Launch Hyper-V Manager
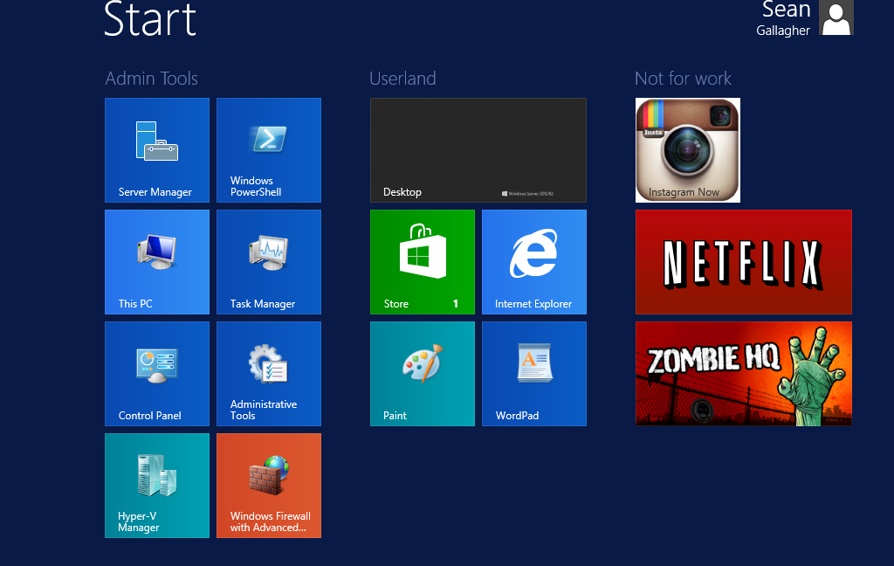Viewport: 894px width, 566px height. pyautogui.click(x=156, y=486)
